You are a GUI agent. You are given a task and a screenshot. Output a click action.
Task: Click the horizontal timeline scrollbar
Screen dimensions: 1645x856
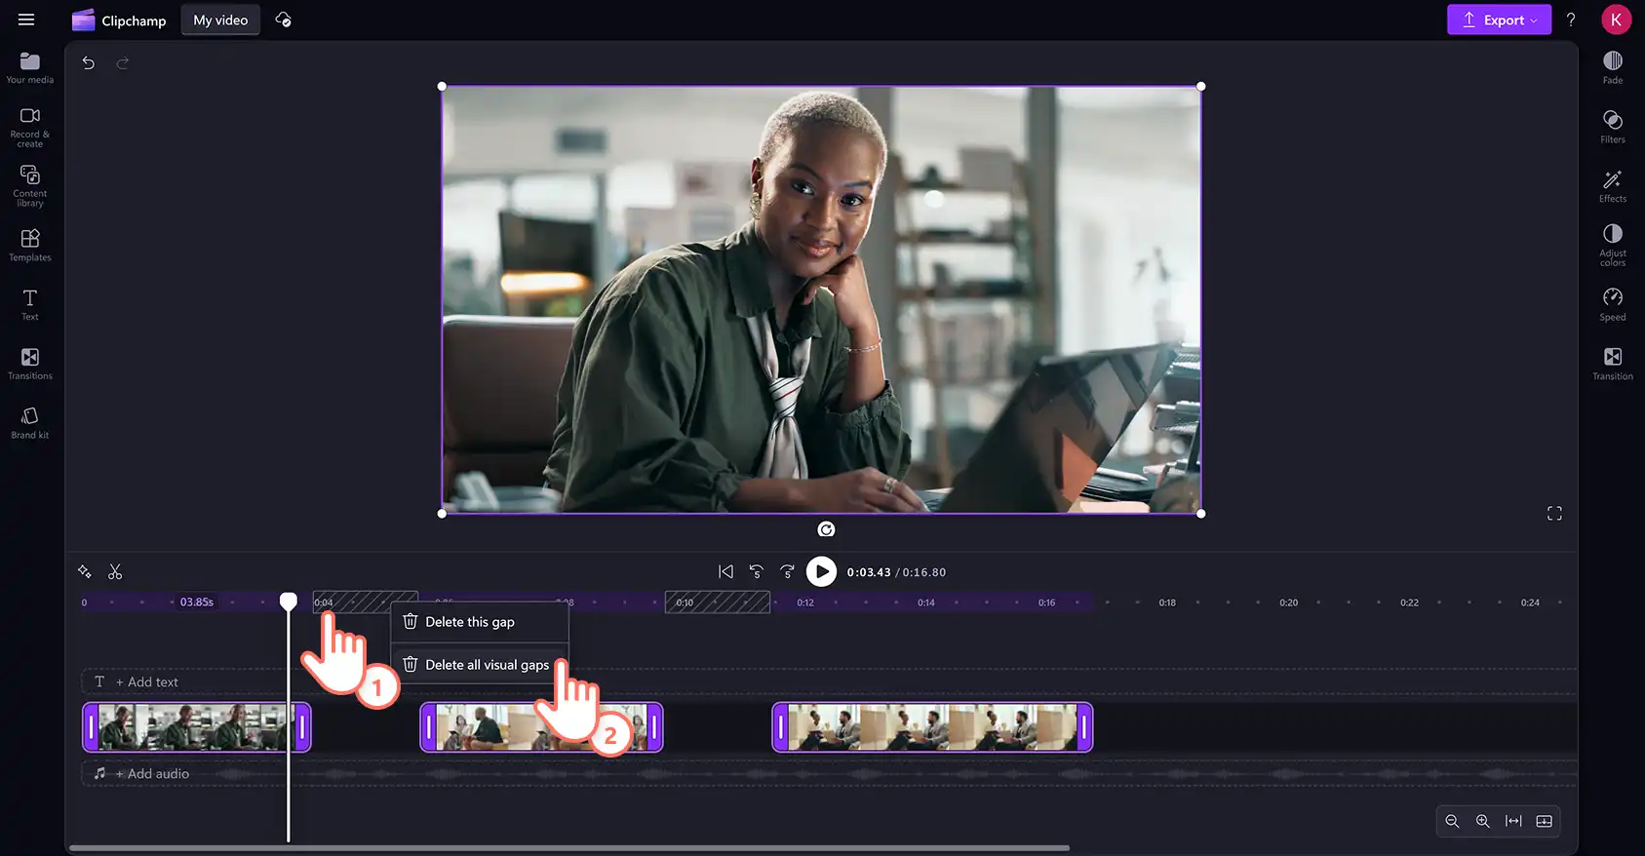click(569, 848)
